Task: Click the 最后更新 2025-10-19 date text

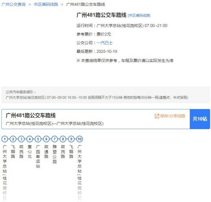Action: tap(97, 52)
